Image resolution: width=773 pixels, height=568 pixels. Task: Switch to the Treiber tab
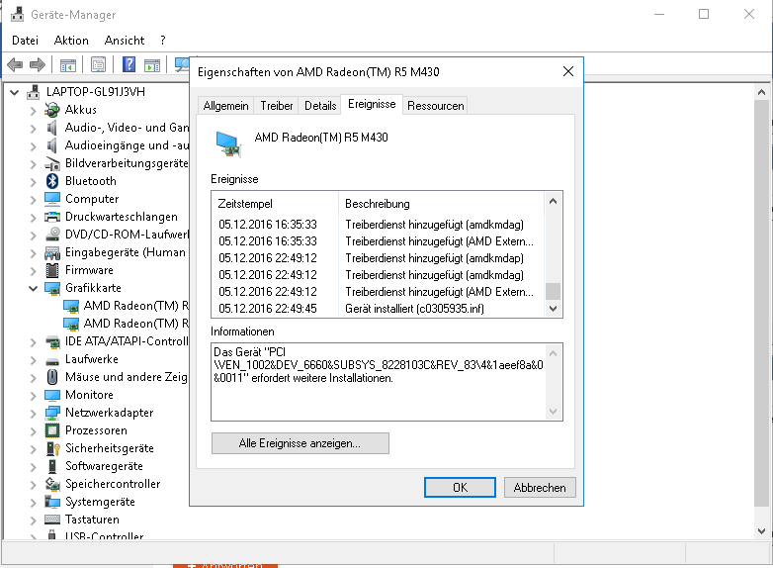pyautogui.click(x=277, y=106)
